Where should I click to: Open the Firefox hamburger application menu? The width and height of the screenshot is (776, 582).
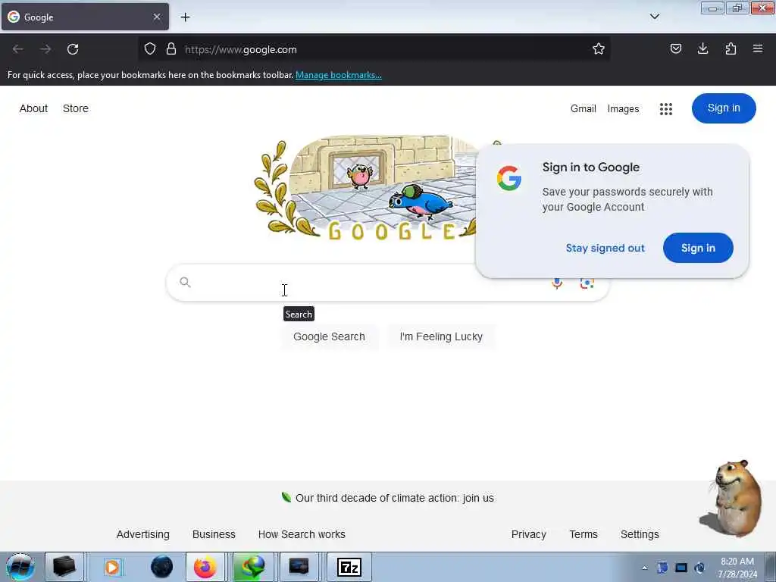[x=758, y=49]
